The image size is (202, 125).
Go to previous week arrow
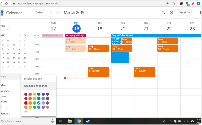point(51,13)
